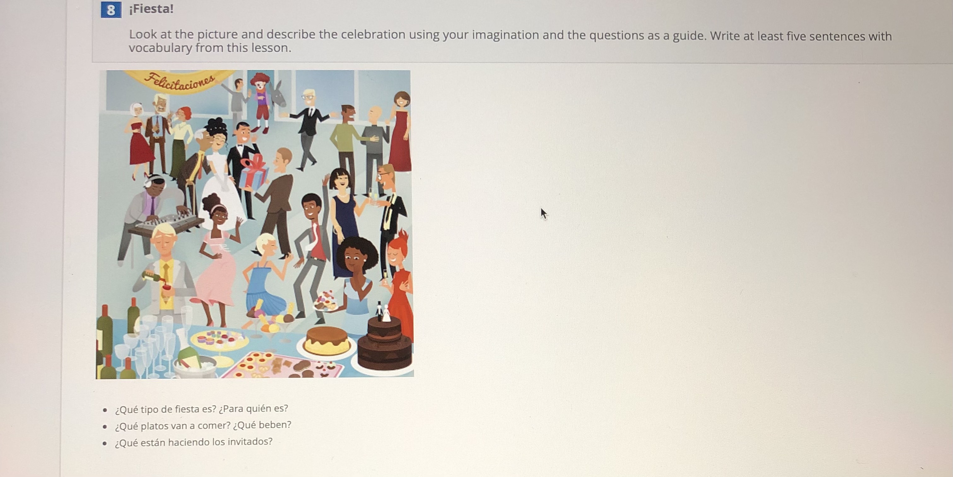Click the question ¿Qué tipo de fiesta es?

pos(165,409)
